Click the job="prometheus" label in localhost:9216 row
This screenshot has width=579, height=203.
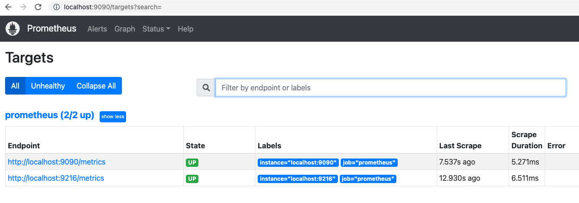click(x=368, y=179)
